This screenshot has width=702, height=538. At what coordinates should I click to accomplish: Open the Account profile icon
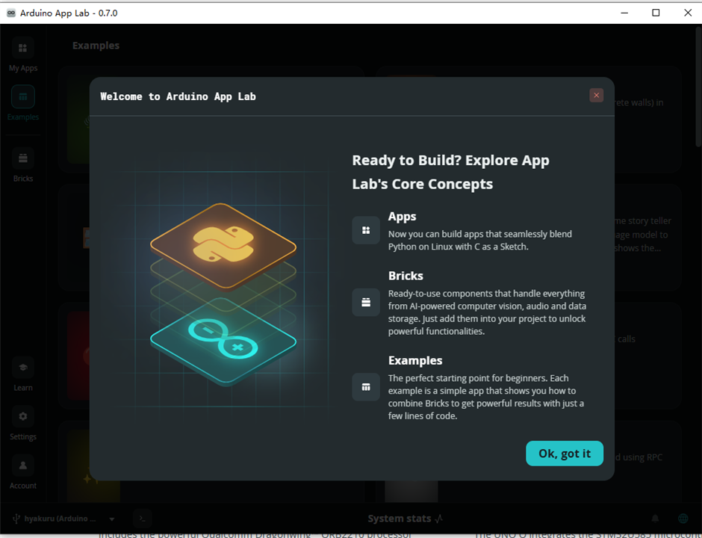point(23,466)
